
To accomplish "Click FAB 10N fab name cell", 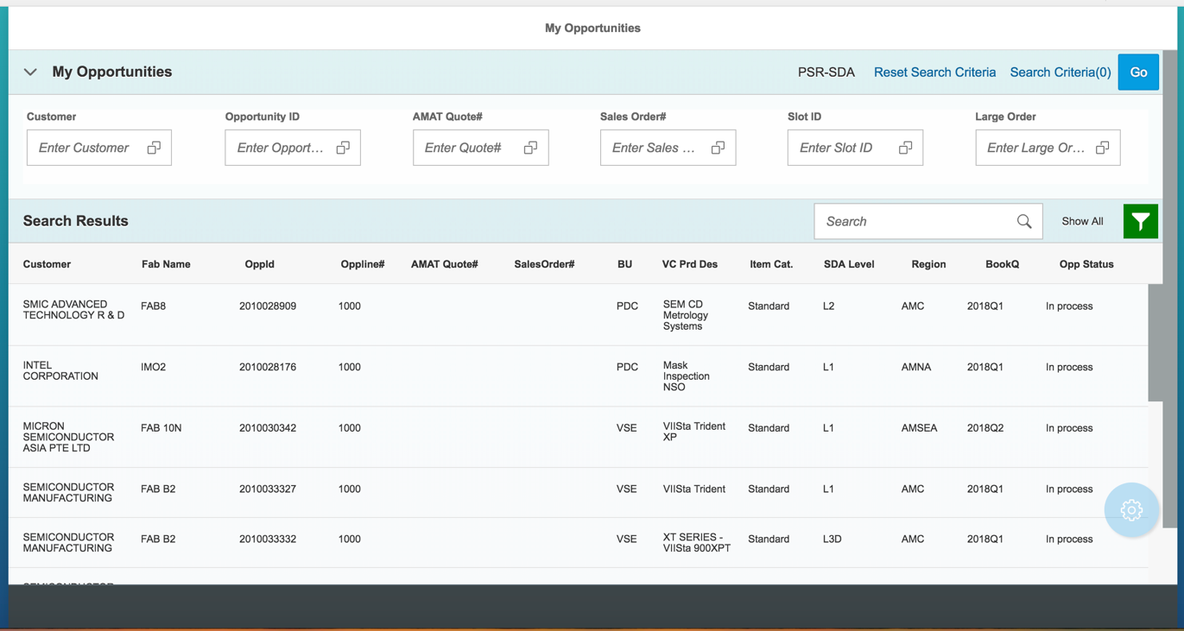I will [161, 428].
